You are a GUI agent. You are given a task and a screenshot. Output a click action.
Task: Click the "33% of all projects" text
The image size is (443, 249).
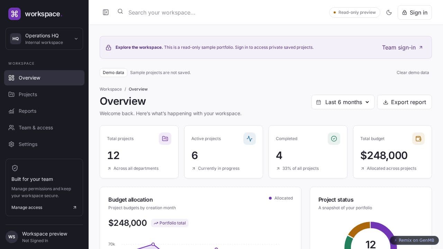300,168
